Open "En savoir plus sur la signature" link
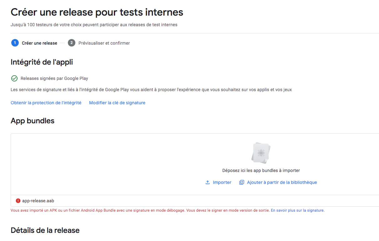The image size is (379, 241). [x=297, y=210]
